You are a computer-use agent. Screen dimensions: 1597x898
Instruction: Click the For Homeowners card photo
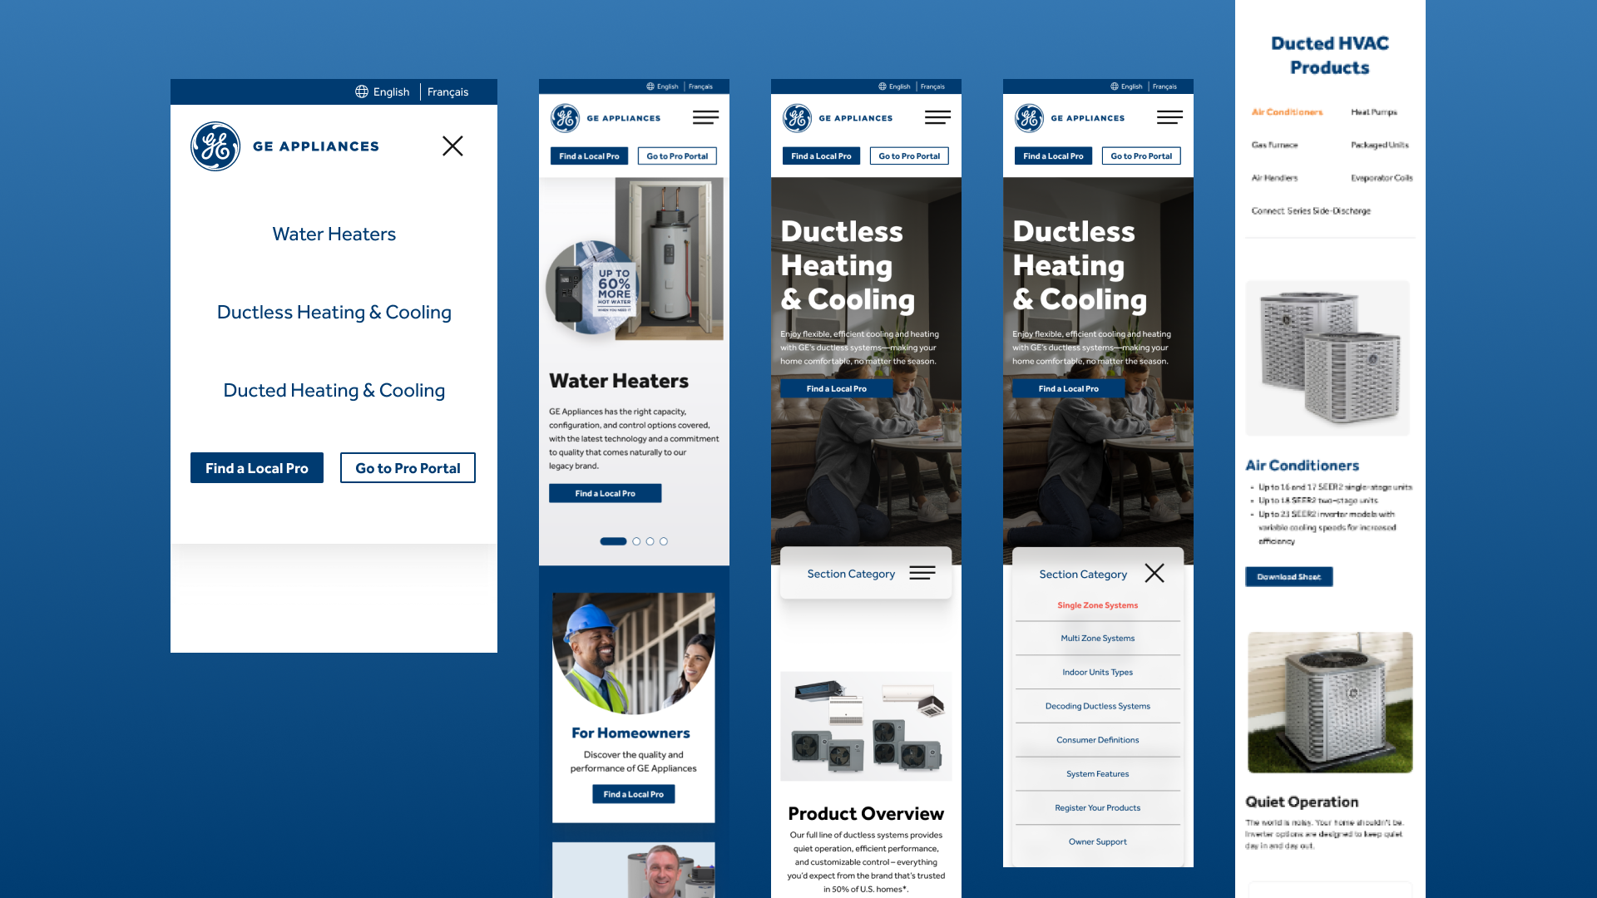click(634, 654)
